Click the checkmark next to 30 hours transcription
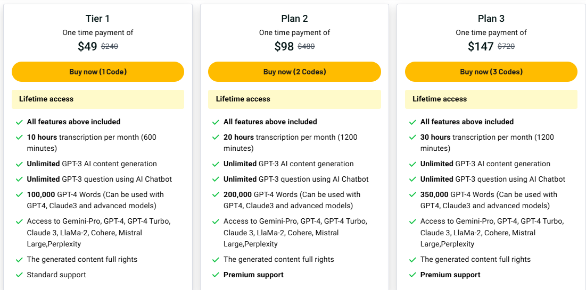 (412, 138)
